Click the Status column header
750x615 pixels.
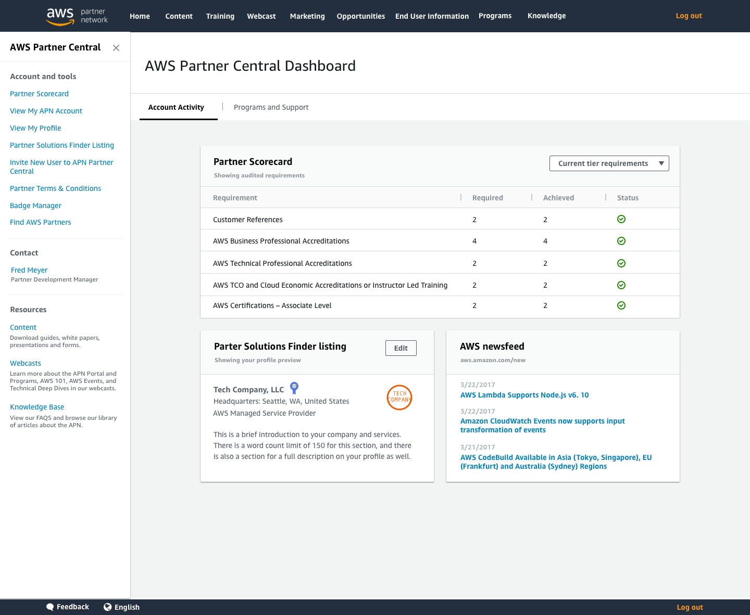pyautogui.click(x=628, y=198)
